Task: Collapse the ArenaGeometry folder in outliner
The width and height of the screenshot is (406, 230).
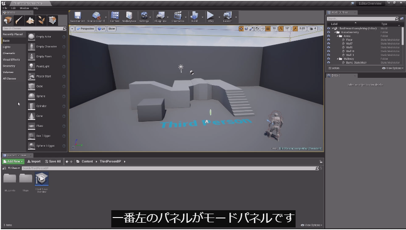Action: (x=335, y=32)
